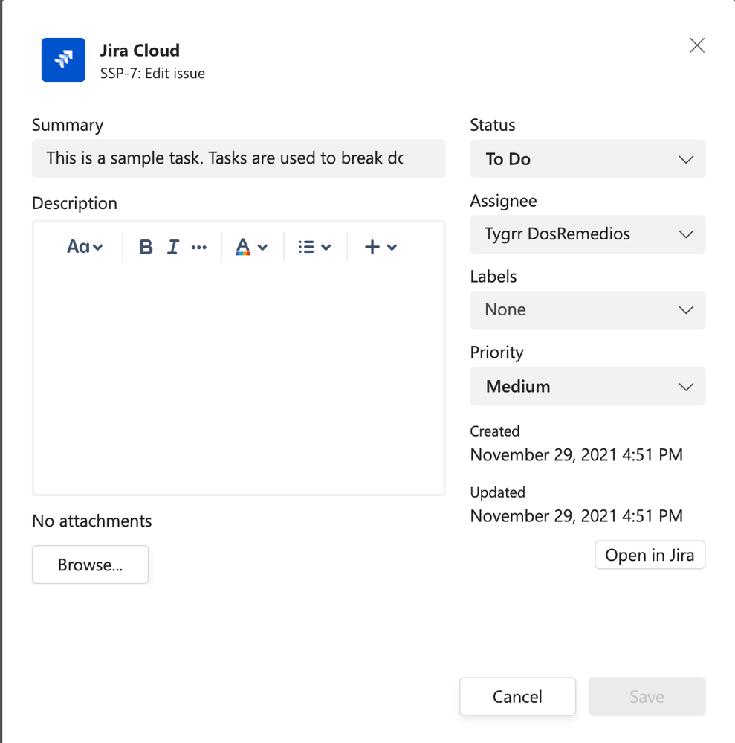
Task: Click the Save button
Action: tap(647, 697)
